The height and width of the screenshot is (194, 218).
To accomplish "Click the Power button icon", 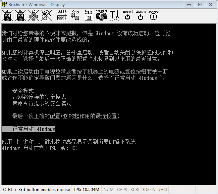I will pos(154,15).
